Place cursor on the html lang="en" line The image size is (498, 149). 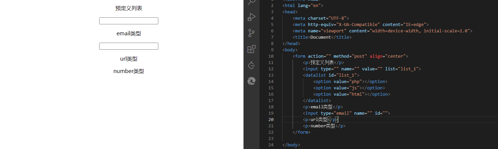[x=303, y=6]
